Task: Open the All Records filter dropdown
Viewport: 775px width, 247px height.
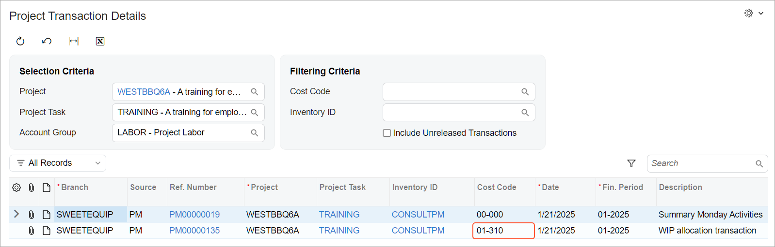Action: (58, 163)
